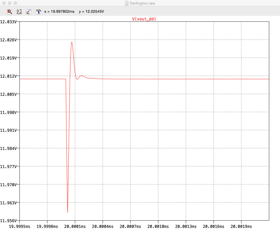Image resolution: width=280 pixels, height=229 pixels.
Task: Click the y = 12.02545V cursor readout
Action: [91, 12]
